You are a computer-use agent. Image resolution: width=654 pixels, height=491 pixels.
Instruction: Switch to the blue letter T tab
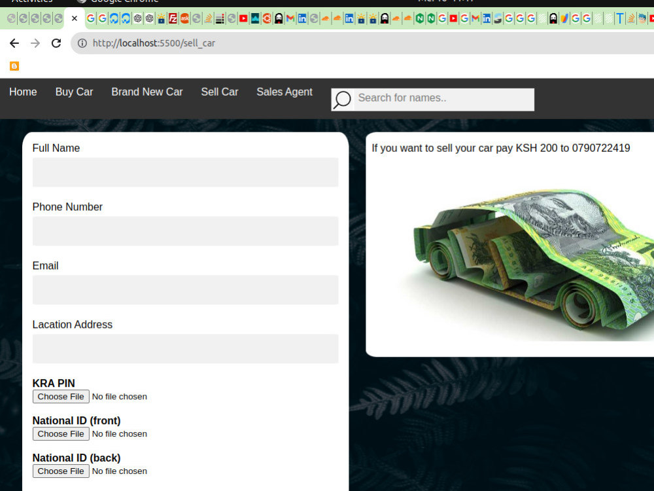[x=620, y=18]
